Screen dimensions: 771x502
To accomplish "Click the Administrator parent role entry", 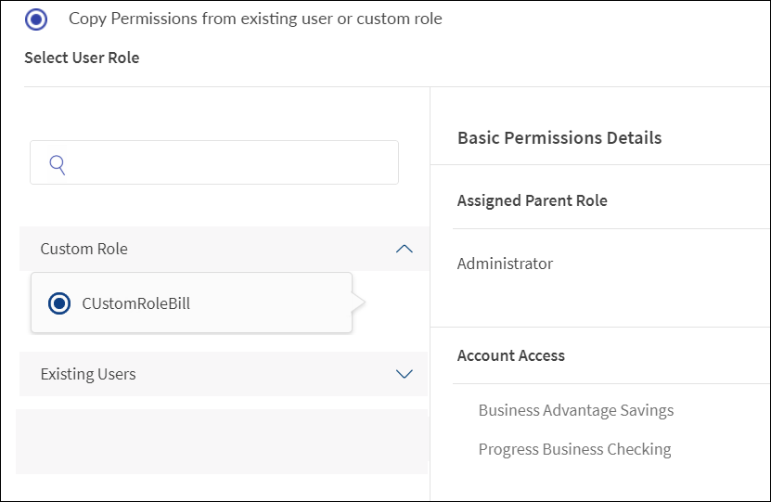I will pos(505,264).
